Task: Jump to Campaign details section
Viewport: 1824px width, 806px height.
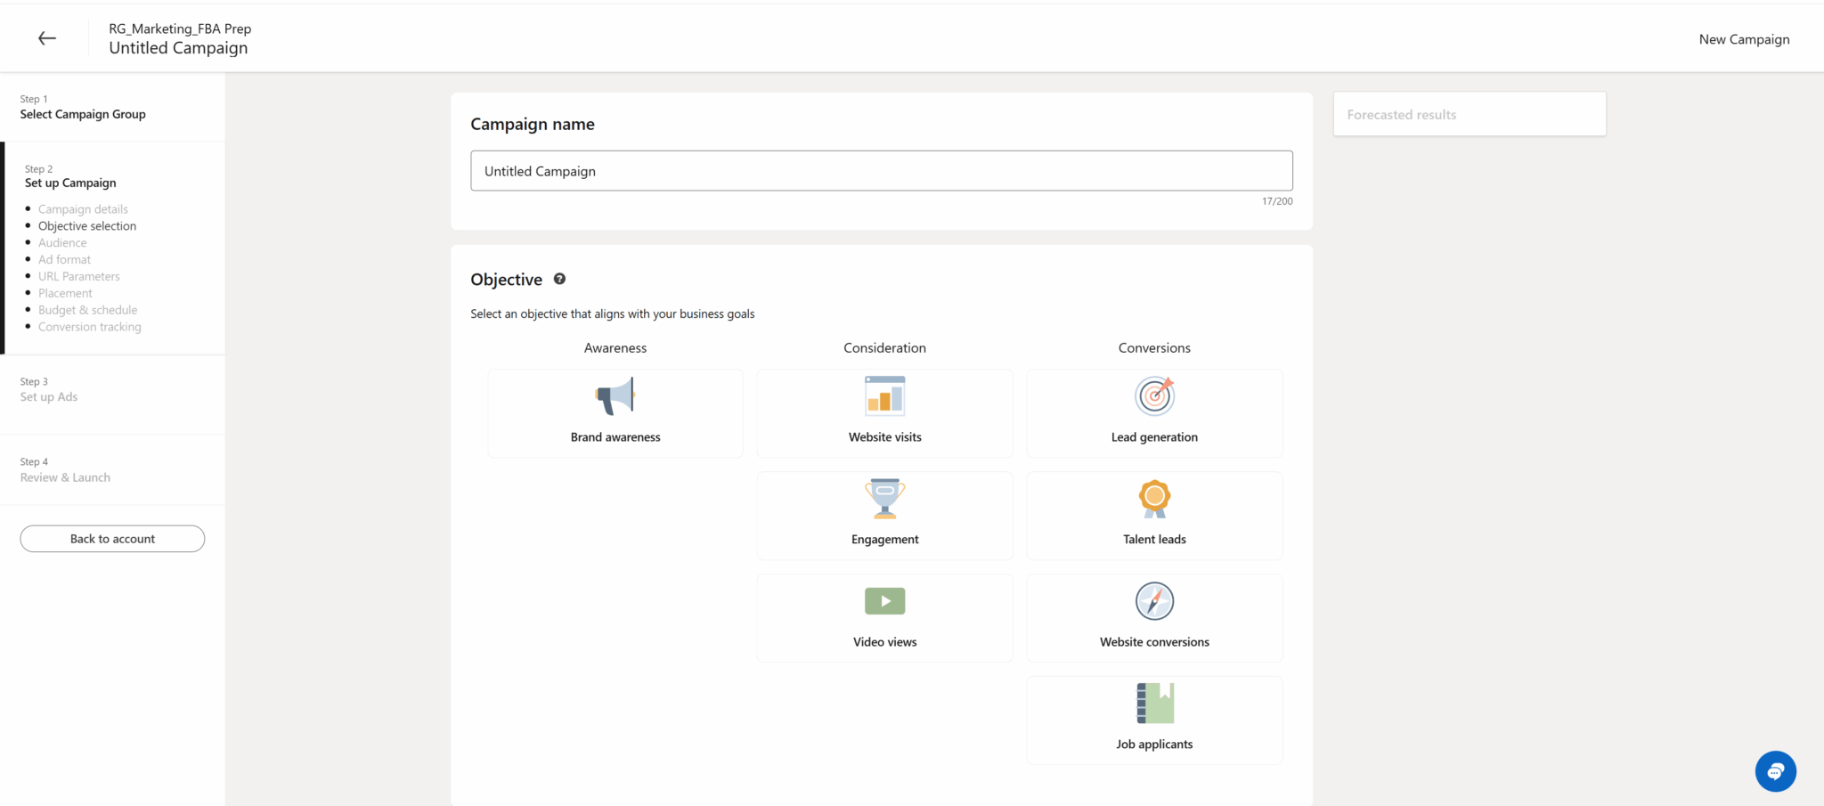Action: [83, 209]
